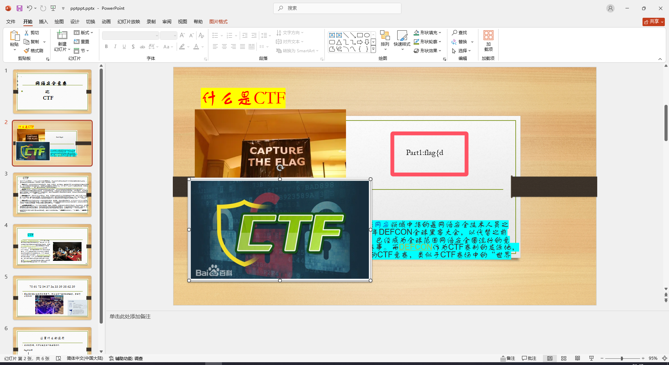The image size is (669, 365).
Task: Click the zoom slider handle
Action: [x=622, y=358]
